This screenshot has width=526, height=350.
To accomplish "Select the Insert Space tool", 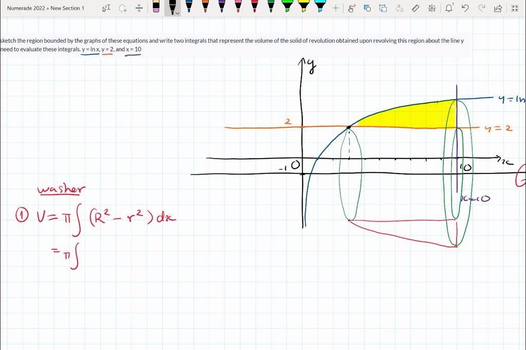I will (139, 7).
